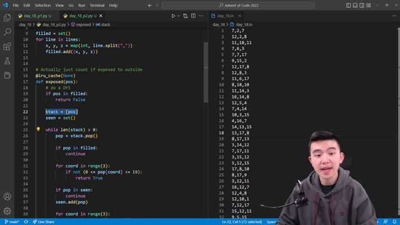
Task: Split the editor right
Action: [193, 16]
